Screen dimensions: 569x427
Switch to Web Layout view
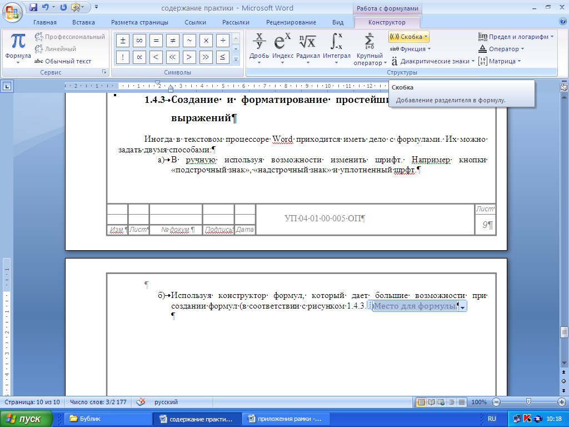441,402
